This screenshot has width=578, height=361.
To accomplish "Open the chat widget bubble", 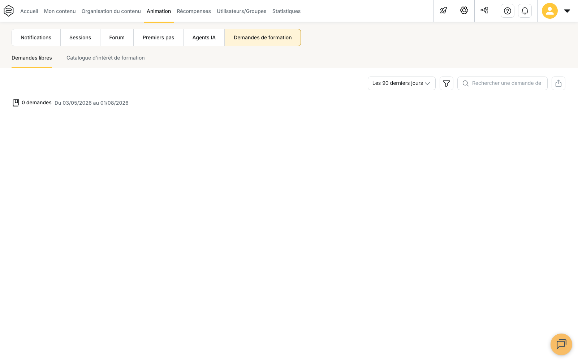I will pyautogui.click(x=561, y=344).
